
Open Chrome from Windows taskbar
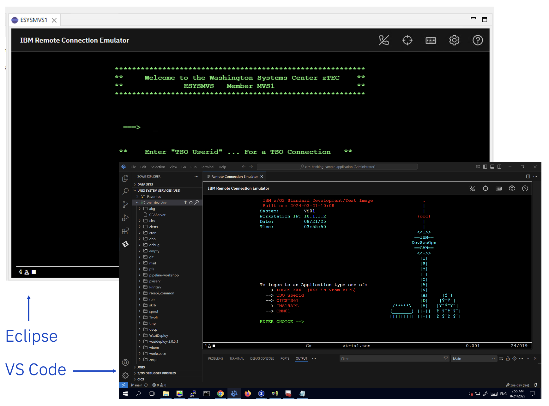pos(220,394)
